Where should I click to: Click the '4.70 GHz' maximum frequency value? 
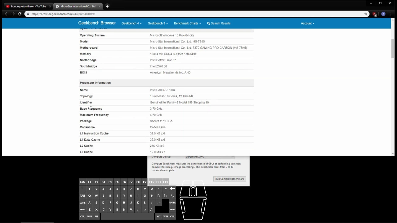pos(156,115)
